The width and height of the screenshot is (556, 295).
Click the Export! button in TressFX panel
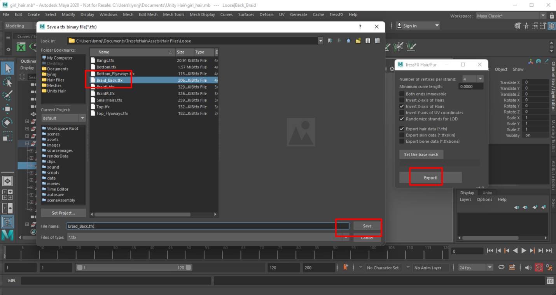coord(430,177)
